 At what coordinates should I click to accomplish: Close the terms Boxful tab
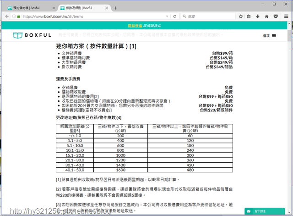tap(107, 8)
